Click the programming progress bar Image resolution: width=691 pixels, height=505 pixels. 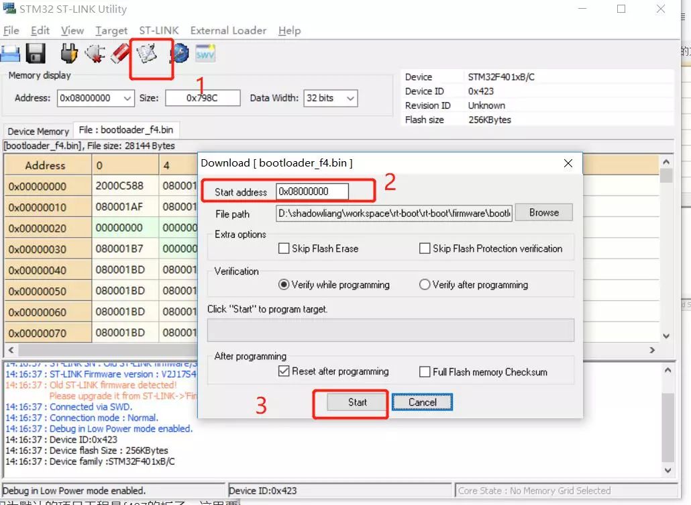point(390,330)
